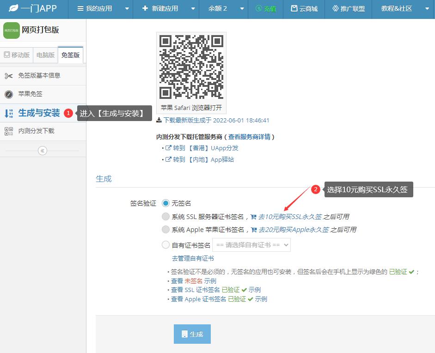This screenshot has height=353, width=435.
Task: Click 查看 Apple 证书签名 已验证 示例 link
Action: coord(219,299)
